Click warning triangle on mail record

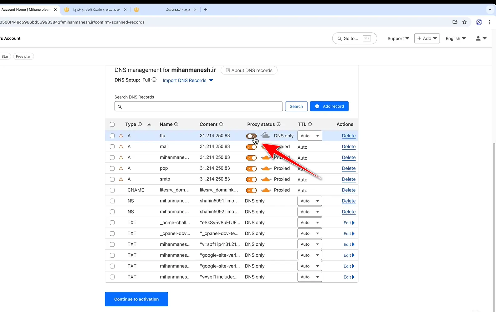pyautogui.click(x=121, y=147)
